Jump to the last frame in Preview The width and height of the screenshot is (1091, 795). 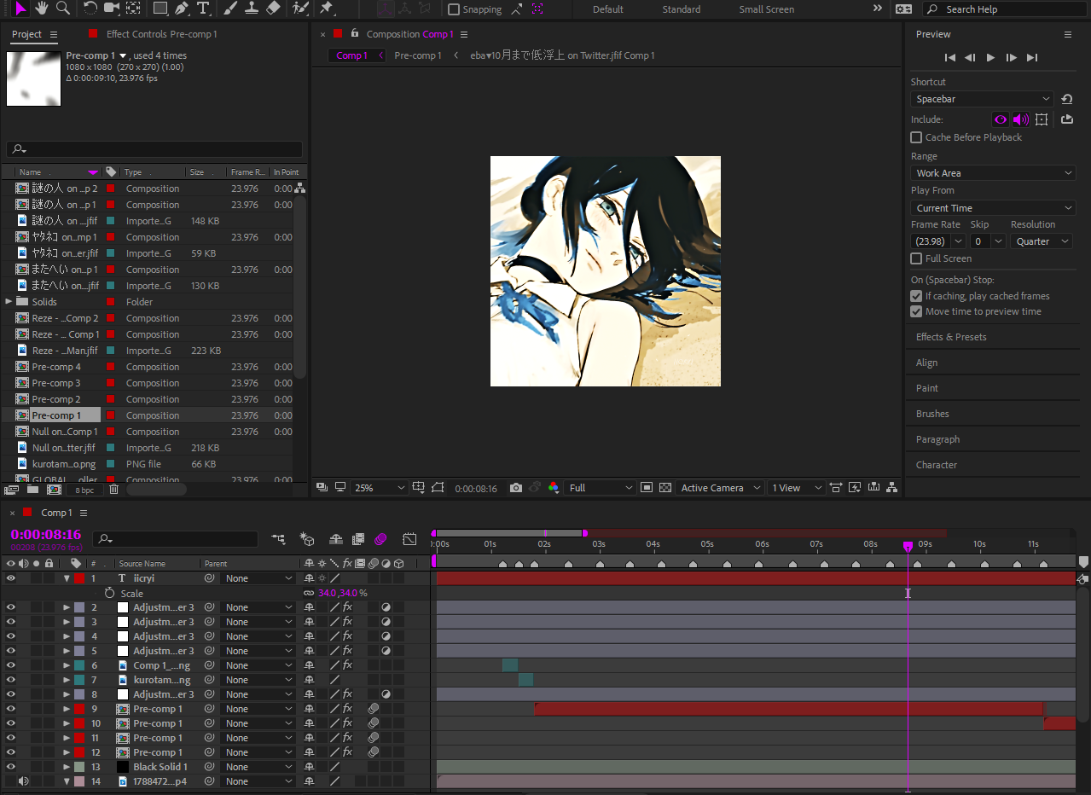[x=1032, y=57]
